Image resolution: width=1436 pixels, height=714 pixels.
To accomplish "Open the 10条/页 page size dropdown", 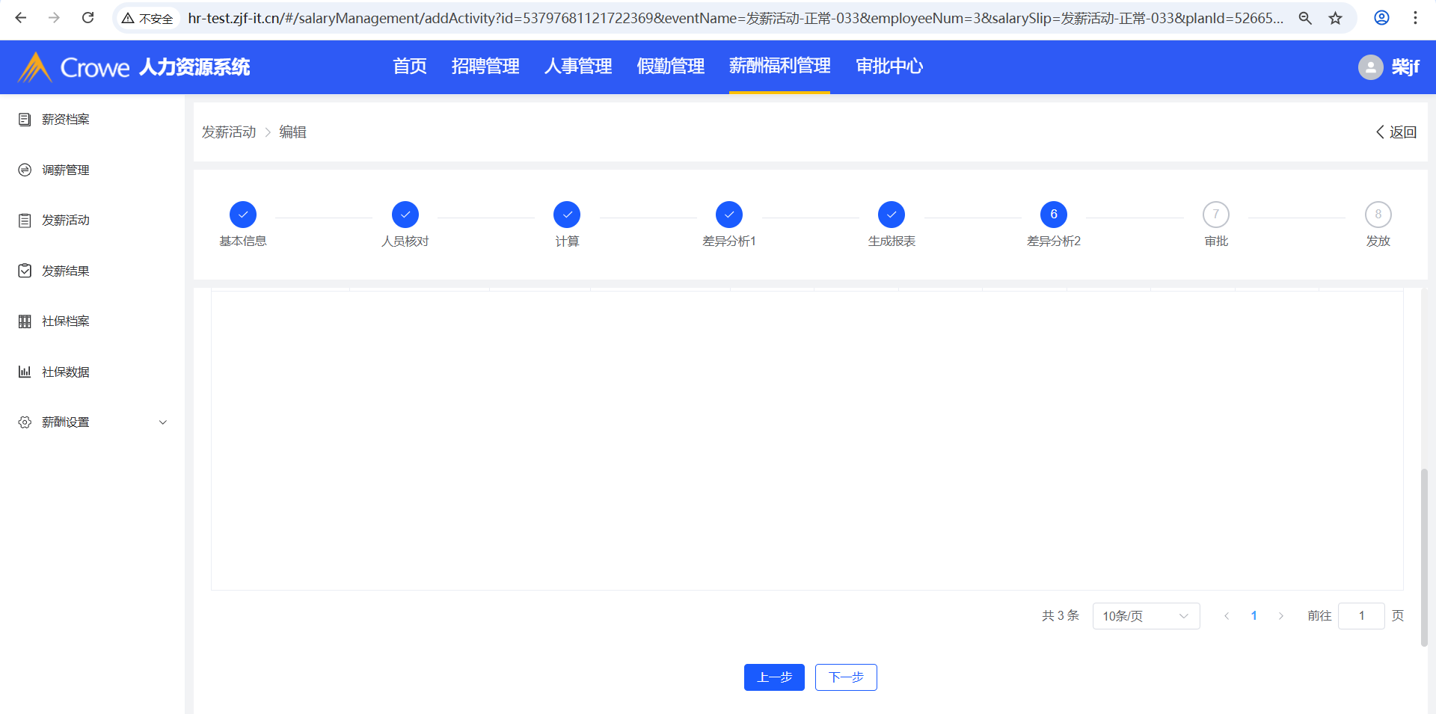I will pos(1145,616).
